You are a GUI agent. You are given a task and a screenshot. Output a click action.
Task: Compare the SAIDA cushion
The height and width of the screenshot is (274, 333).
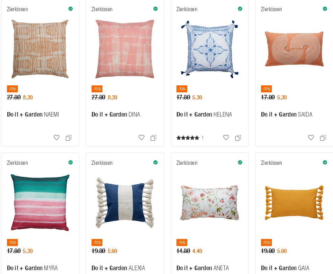pyautogui.click(x=323, y=138)
